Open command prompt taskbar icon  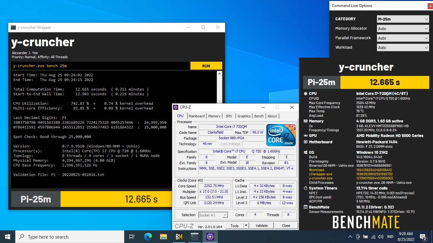[x=194, y=237]
